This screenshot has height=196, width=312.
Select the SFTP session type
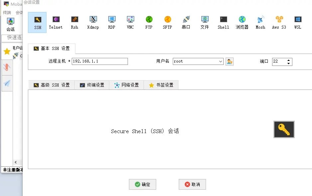click(x=167, y=22)
